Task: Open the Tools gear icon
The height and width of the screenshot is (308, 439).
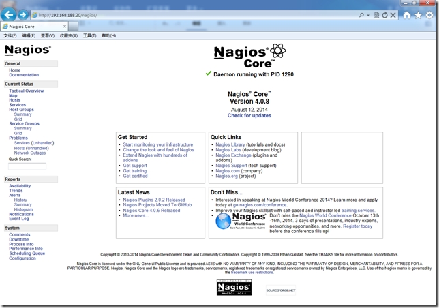Action: (x=429, y=15)
